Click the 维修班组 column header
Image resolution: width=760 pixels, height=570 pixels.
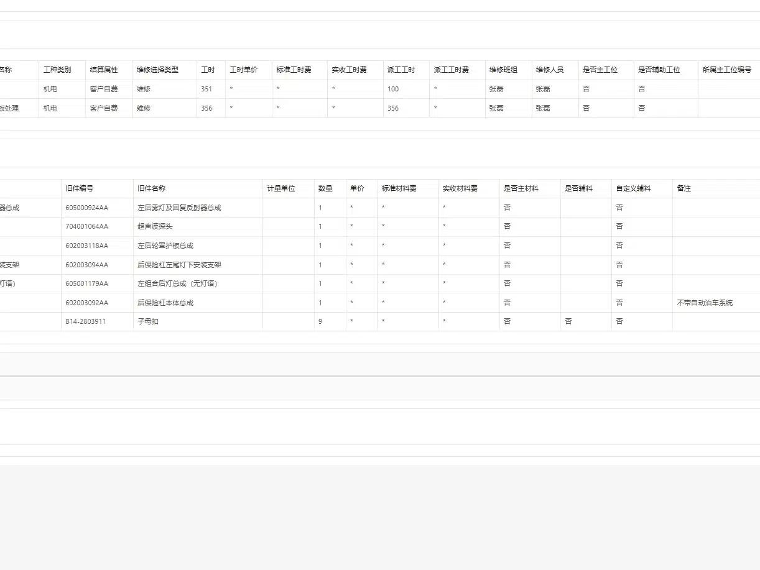tap(503, 70)
